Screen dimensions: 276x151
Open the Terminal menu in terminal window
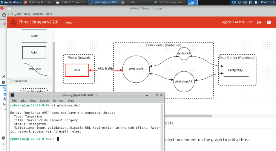[x=59, y=101]
